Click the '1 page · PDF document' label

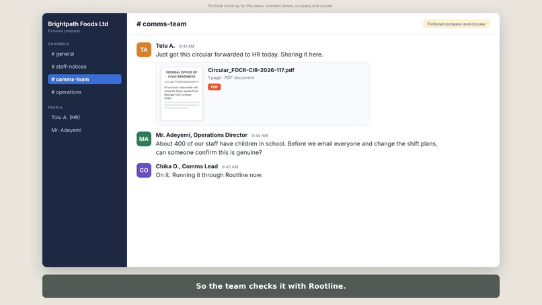click(x=231, y=77)
